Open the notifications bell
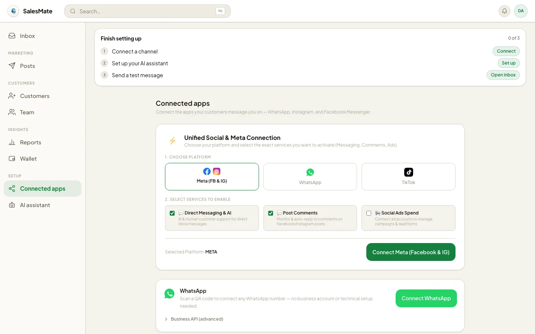 [x=505, y=11]
